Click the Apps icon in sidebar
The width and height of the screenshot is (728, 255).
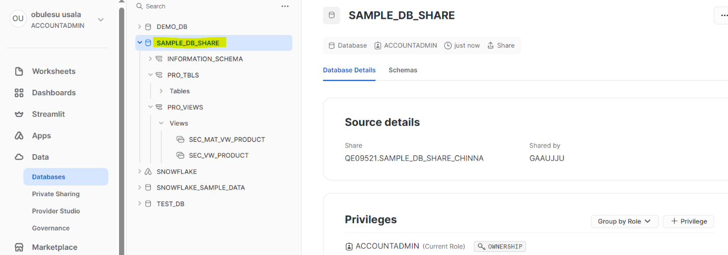[19, 136]
